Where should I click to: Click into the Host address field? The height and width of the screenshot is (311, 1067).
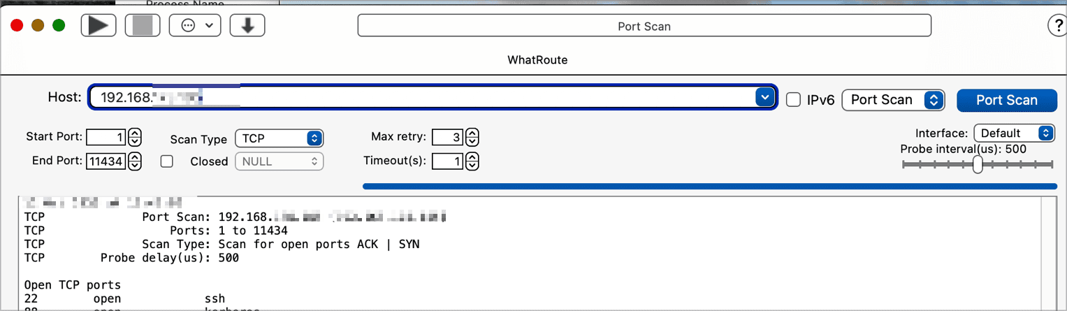[419, 98]
